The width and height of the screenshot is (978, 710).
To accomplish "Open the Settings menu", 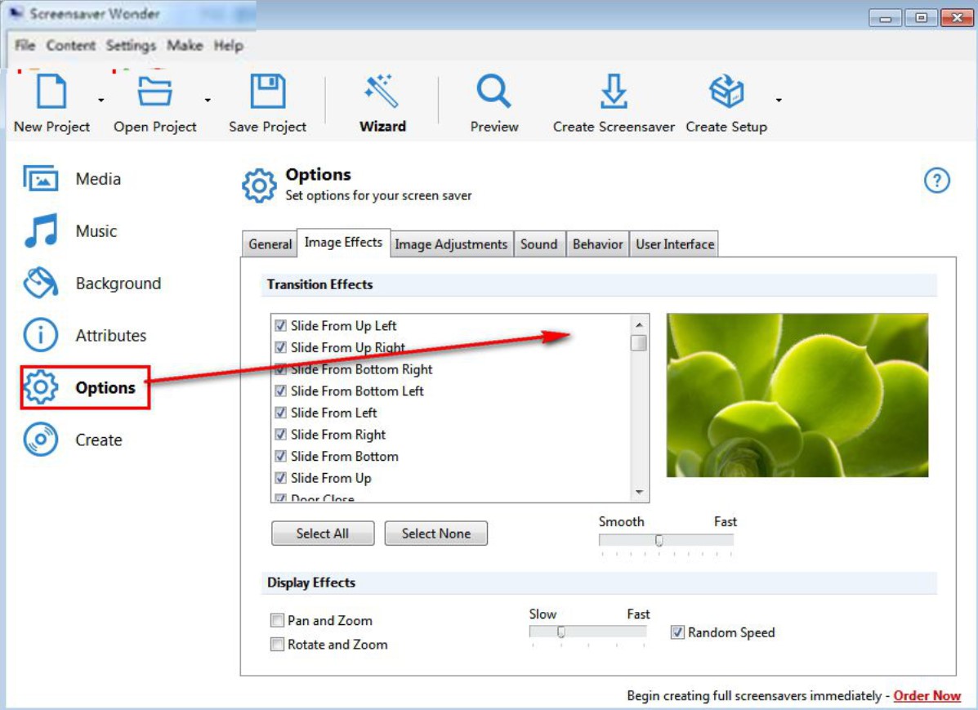I will pos(131,46).
